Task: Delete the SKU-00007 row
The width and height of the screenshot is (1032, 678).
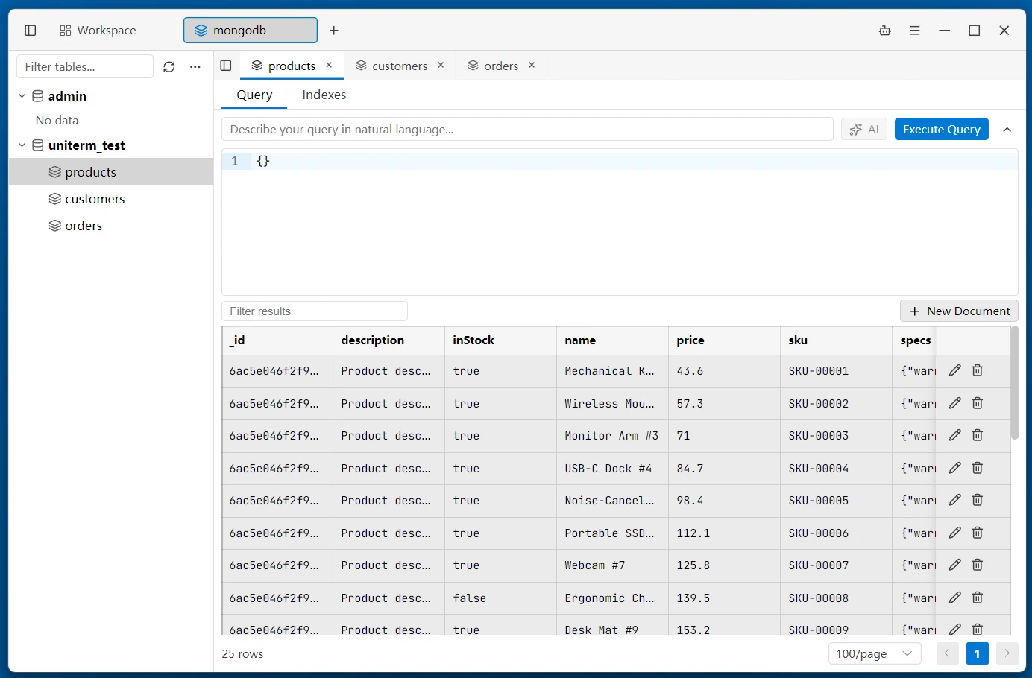Action: 978,565
